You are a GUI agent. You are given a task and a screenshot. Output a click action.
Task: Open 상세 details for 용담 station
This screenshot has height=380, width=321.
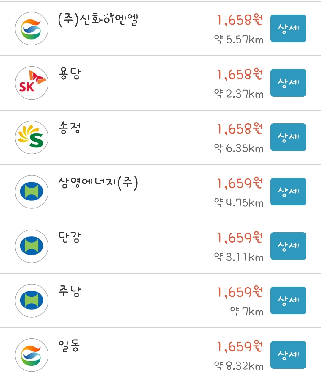coord(288,83)
